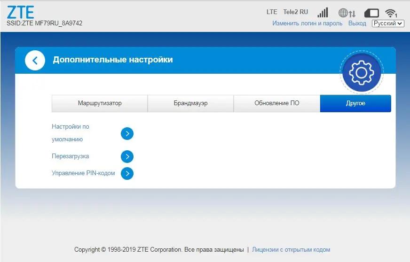Open the Перезагрузка link
Screen dimensions: 410x262
(71, 156)
